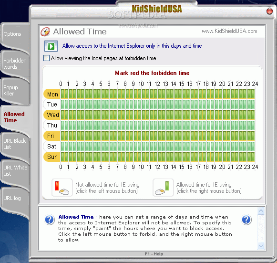This screenshot has height=263, width=277.
Task: Mark Monday cell just after the 23 mark
Action: 249,94
